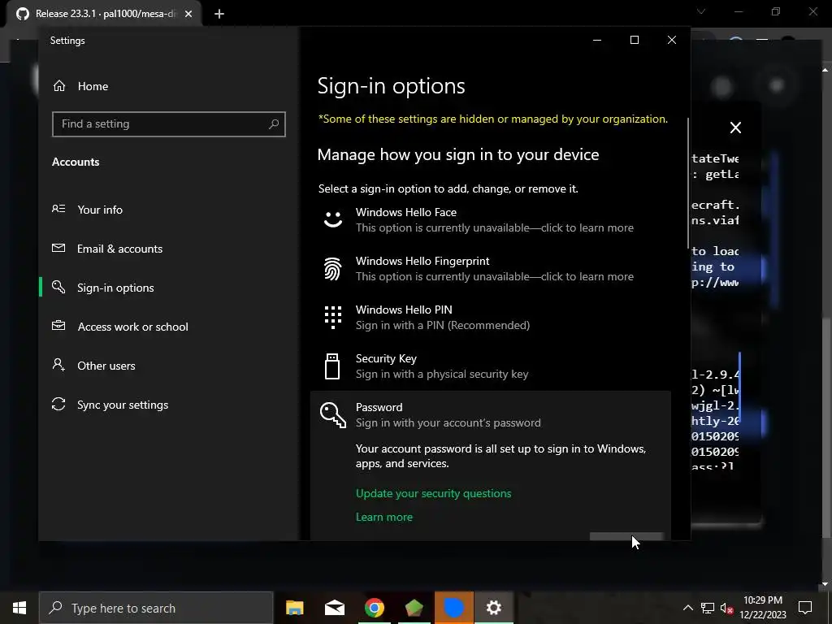The image size is (832, 624).
Task: Click the key icon beside Sign-in options
Action: tap(58, 287)
